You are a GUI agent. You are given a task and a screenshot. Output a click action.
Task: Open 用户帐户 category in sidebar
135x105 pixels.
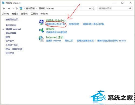pos(10,41)
